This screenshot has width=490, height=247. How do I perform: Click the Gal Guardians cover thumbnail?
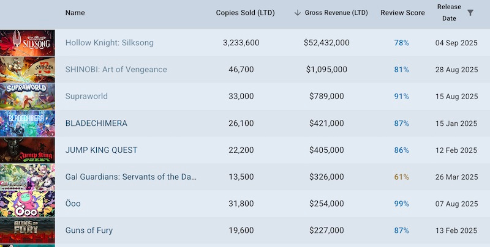point(28,177)
